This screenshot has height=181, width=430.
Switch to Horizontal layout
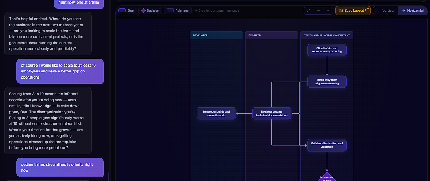click(x=413, y=11)
